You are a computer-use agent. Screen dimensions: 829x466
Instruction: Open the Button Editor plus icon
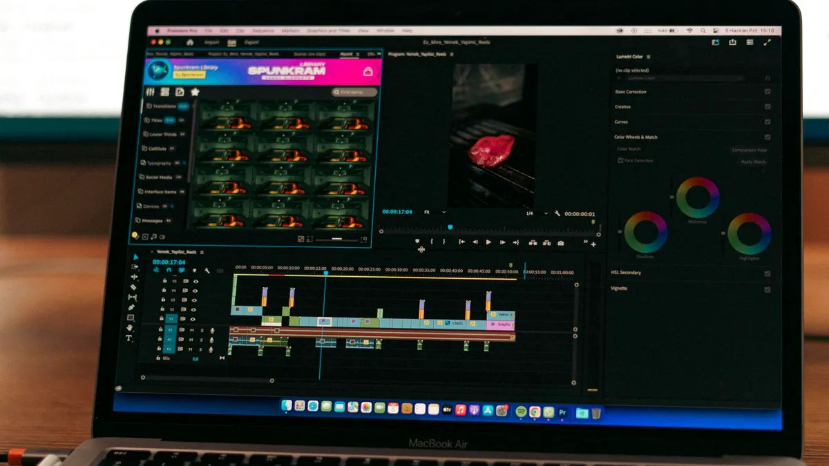tap(593, 244)
